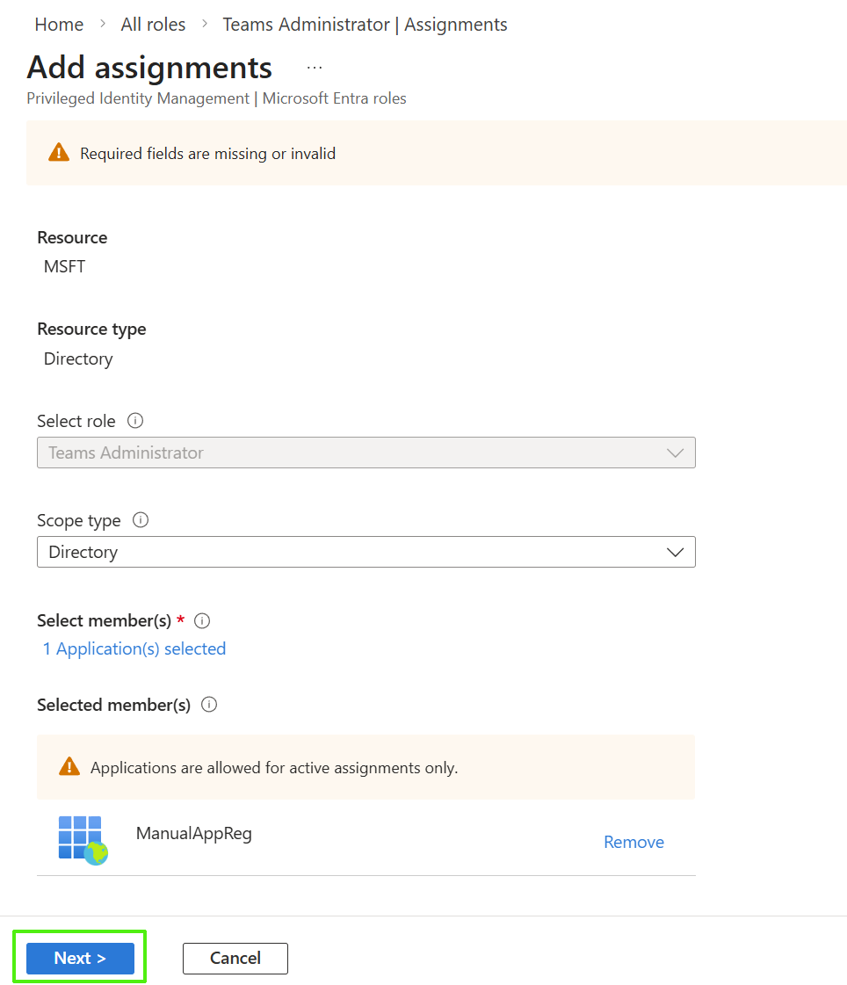The width and height of the screenshot is (847, 985).
Task: Open the more options ellipsis menu
Action: point(315,68)
